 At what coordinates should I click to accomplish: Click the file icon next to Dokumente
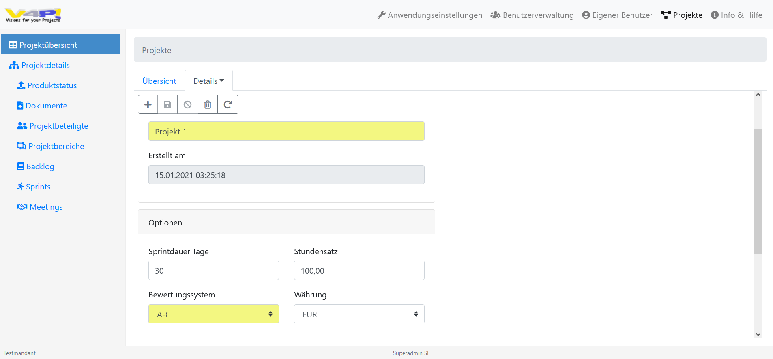coord(20,106)
